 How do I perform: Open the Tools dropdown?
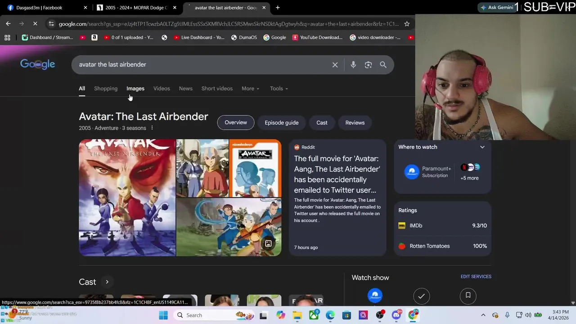(x=279, y=89)
